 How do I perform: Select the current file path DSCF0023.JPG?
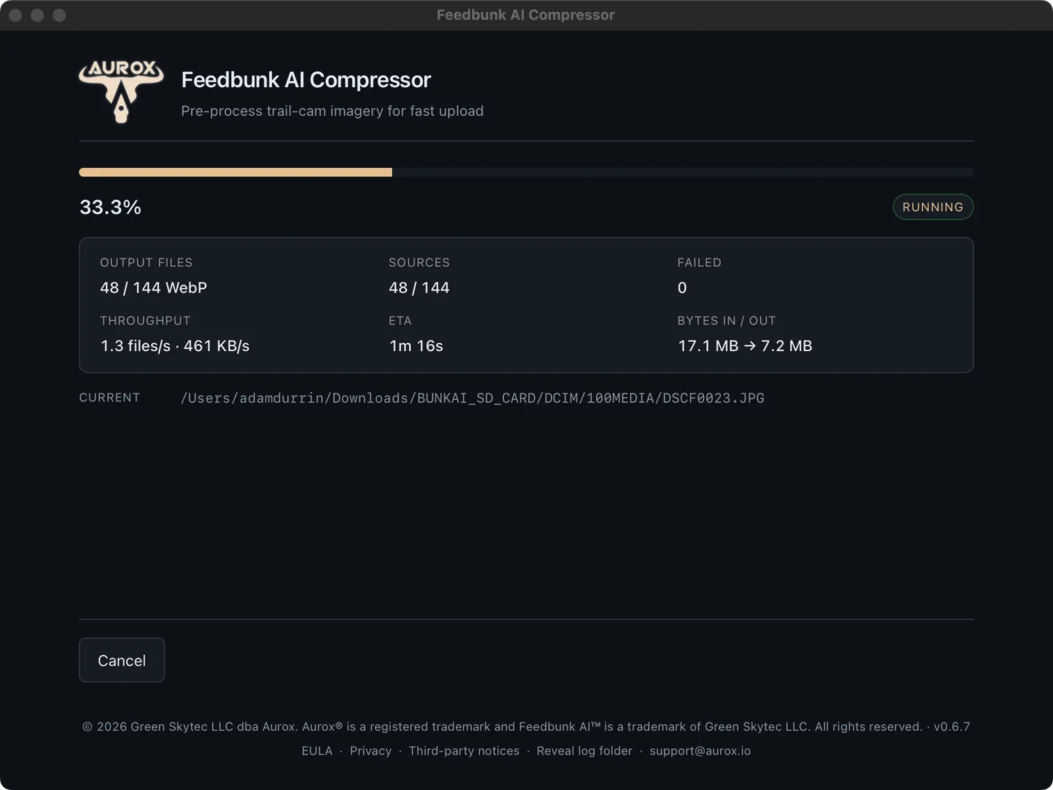[472, 398]
